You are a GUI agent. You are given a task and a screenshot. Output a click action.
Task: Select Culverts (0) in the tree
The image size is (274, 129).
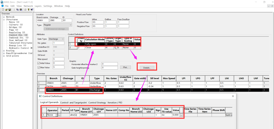click(15, 25)
